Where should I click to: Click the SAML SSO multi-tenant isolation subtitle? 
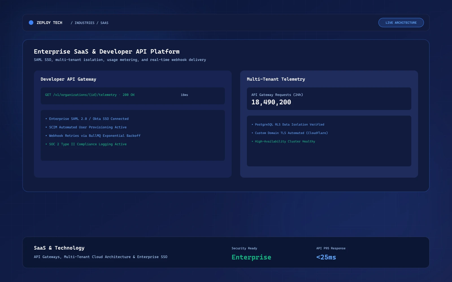[x=120, y=60]
